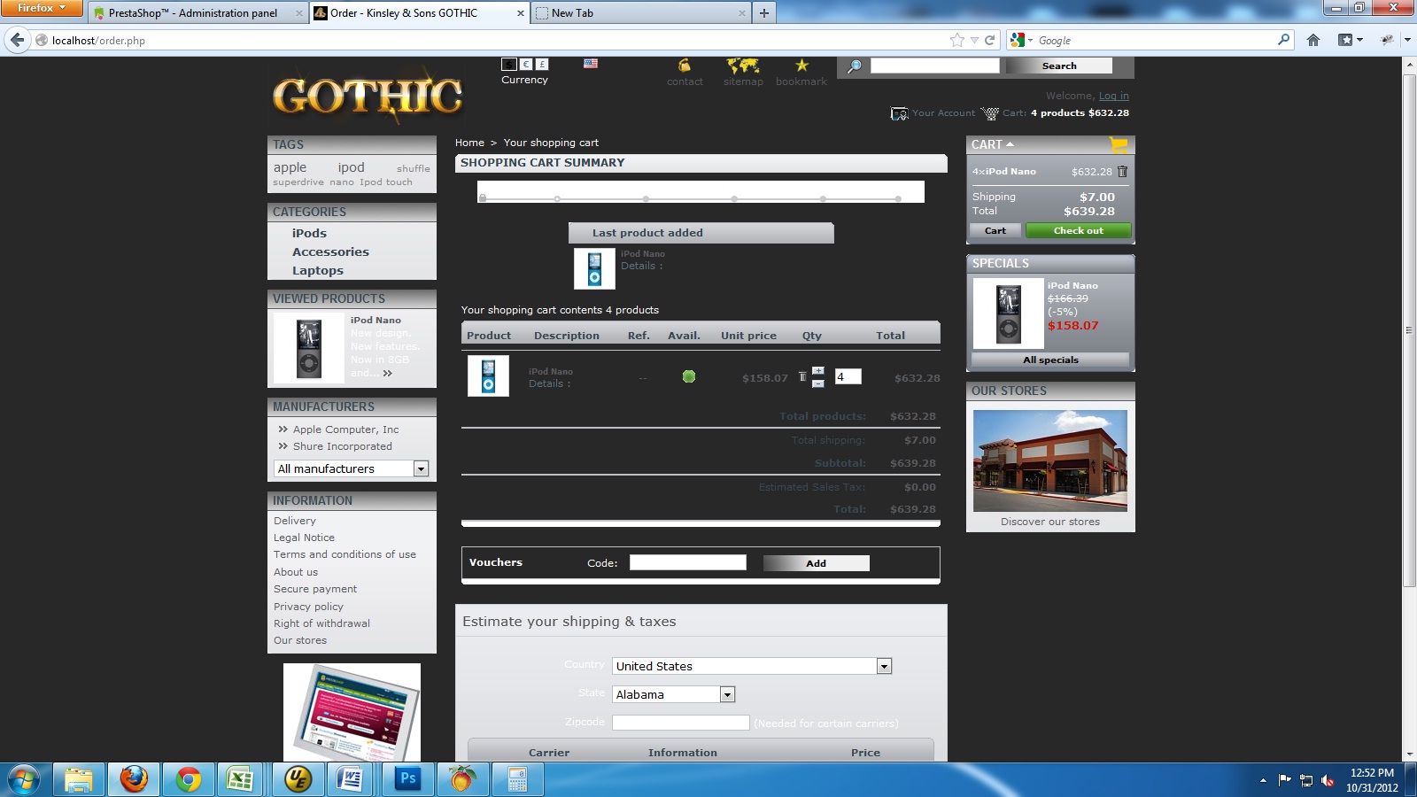Open the contact page icon
Image resolution: width=1417 pixels, height=797 pixels.
pos(685,66)
